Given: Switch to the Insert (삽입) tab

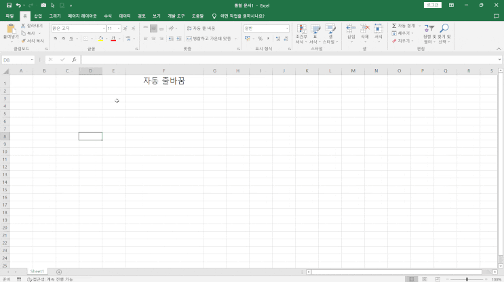Looking at the screenshot, I should click(38, 16).
